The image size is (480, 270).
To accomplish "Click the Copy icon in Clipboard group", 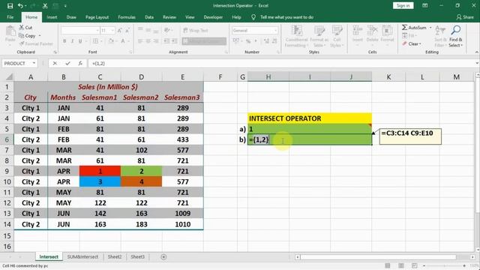I will point(22,36).
